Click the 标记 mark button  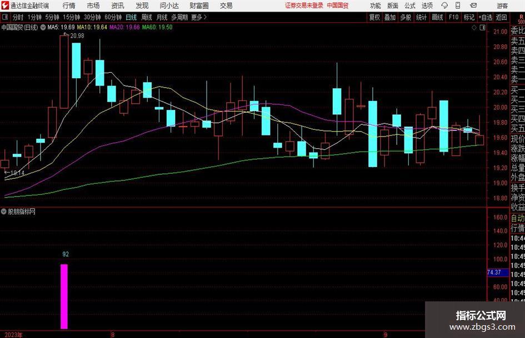469,17
